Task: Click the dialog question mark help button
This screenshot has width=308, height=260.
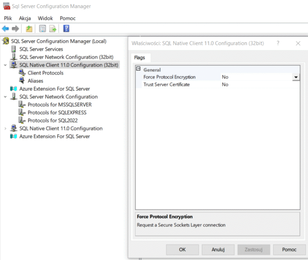Action: pos(278,43)
